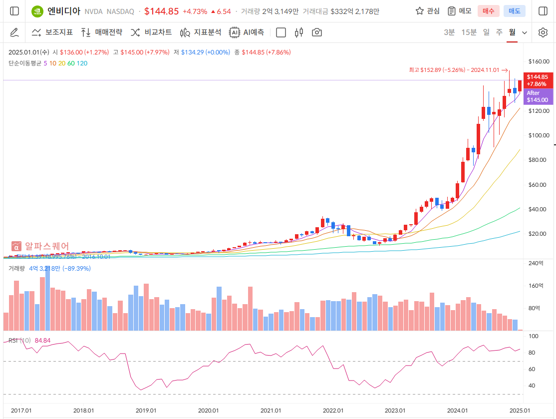This screenshot has width=556, height=419.
Task: Click moving average period 60
Action: click(71, 63)
